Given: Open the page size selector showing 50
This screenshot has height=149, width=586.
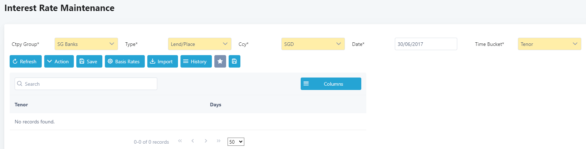Looking at the screenshot, I should (x=236, y=142).
